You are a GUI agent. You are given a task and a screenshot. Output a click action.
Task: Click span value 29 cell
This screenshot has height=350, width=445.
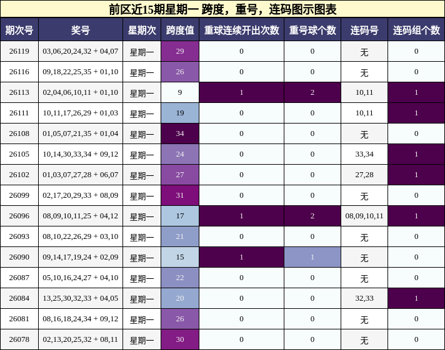pos(180,51)
